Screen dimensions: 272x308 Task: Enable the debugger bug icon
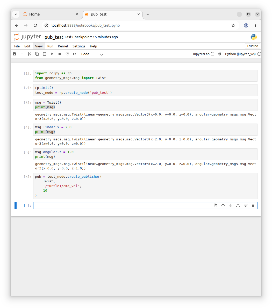pos(220,54)
